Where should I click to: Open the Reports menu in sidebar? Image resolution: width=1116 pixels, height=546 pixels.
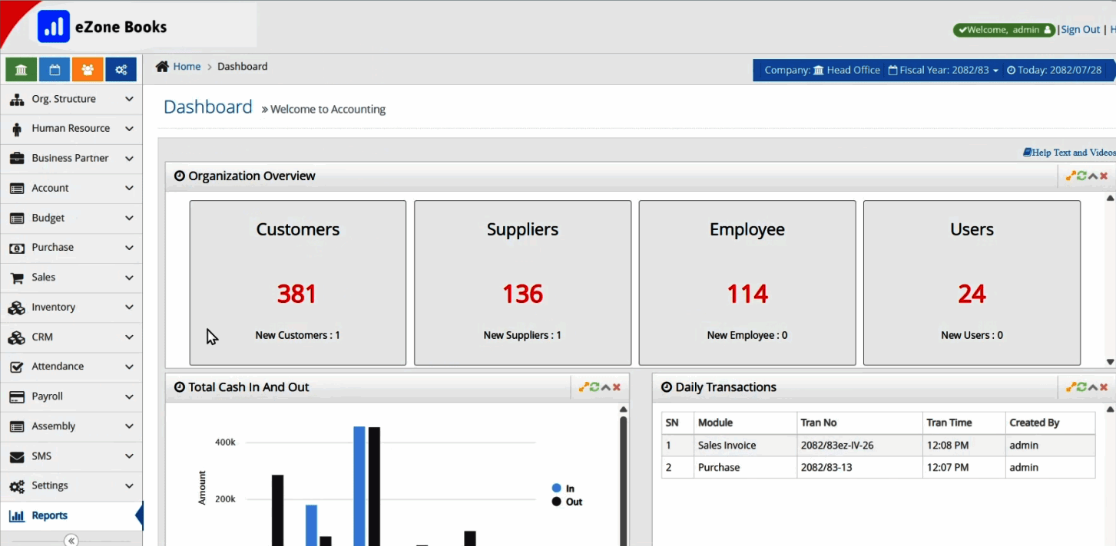coord(49,515)
